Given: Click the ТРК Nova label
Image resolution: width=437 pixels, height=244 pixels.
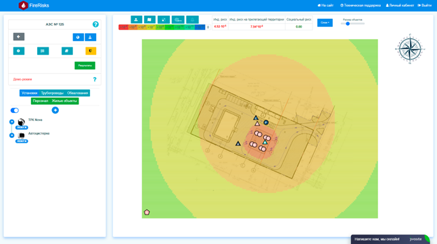Looking at the screenshot, I should [x=35, y=120].
